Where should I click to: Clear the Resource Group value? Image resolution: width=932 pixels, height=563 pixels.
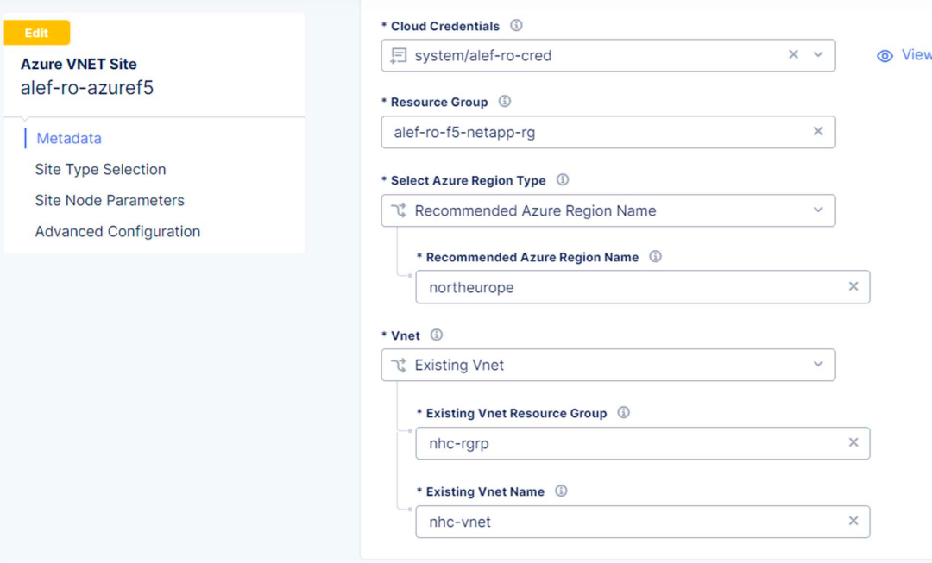(x=818, y=131)
